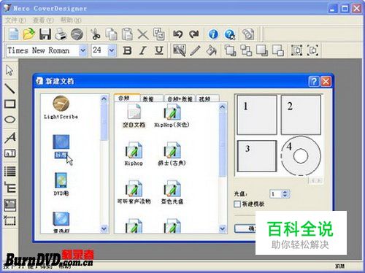Save with the floppy disk icon
The width and height of the screenshot is (365, 273).
(45, 34)
